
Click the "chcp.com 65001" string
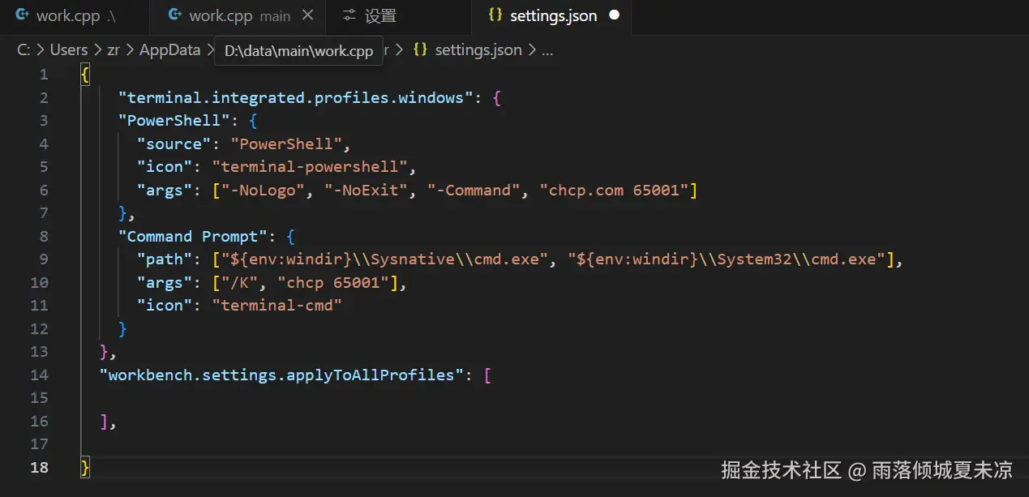[x=615, y=190]
